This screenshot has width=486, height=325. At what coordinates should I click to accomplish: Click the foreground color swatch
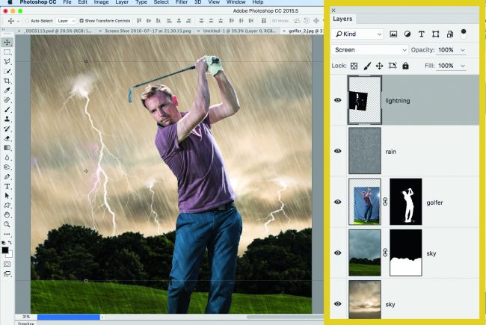(x=5, y=250)
